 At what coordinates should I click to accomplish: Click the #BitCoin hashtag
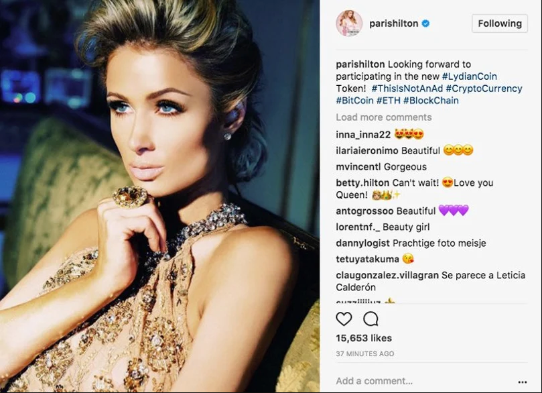pyautogui.click(x=354, y=101)
